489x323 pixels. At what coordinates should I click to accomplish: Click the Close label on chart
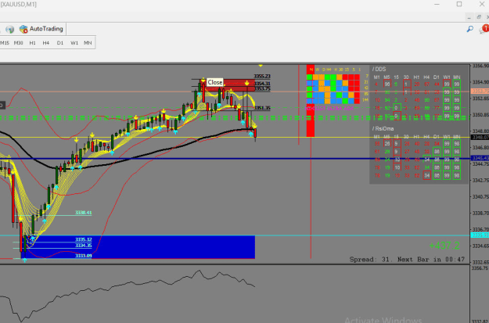coord(215,82)
